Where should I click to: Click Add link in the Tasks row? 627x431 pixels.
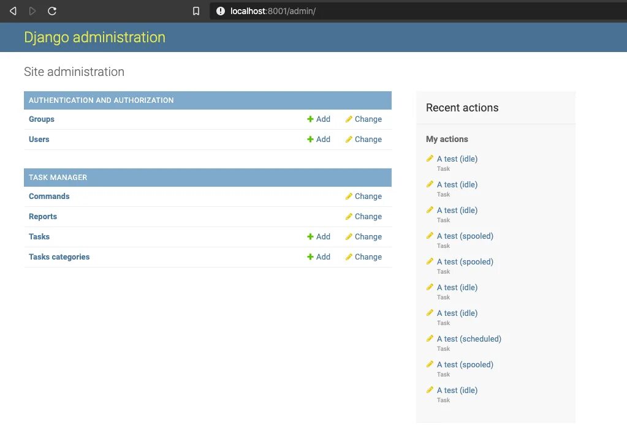coord(323,236)
